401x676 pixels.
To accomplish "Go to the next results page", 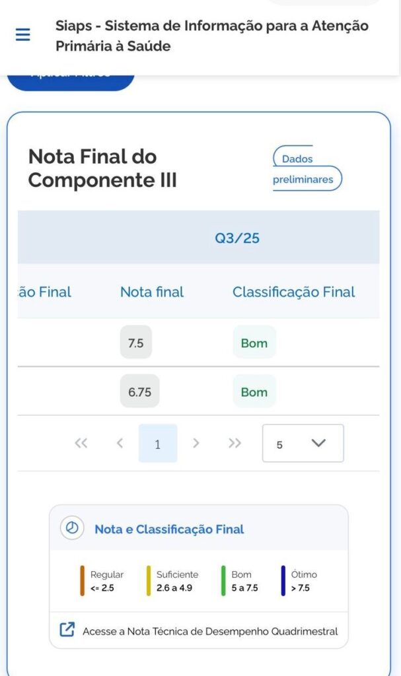I will 196,444.
